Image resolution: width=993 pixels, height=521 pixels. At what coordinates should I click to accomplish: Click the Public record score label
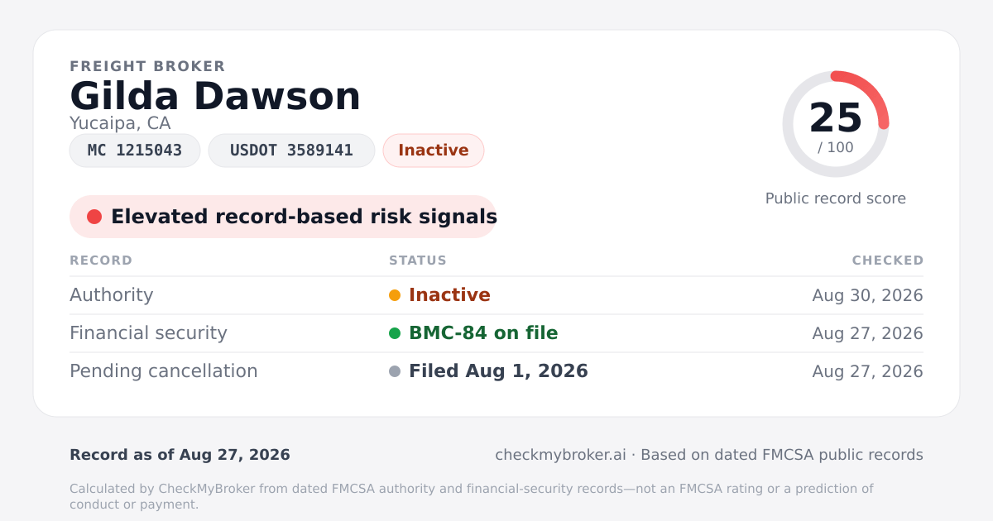click(836, 198)
